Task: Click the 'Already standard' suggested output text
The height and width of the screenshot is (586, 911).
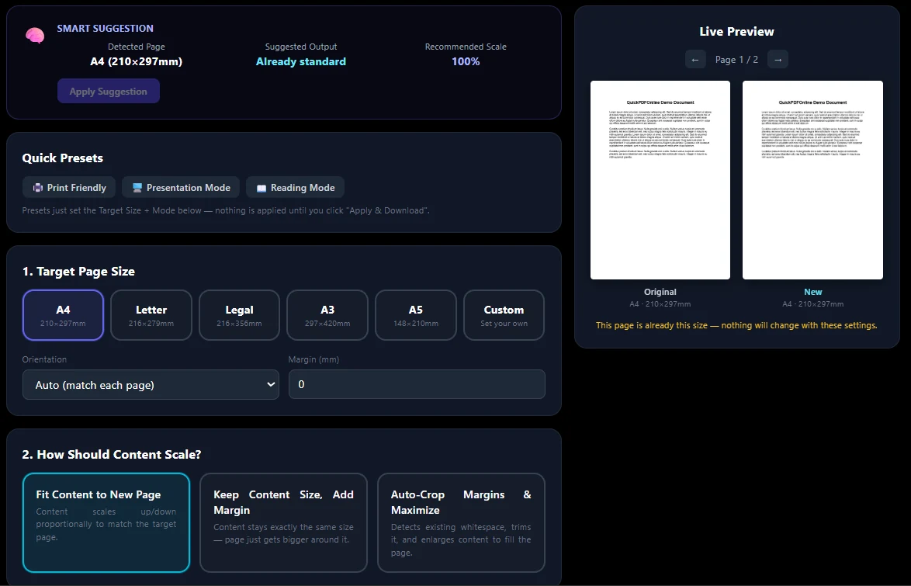Action: point(301,61)
